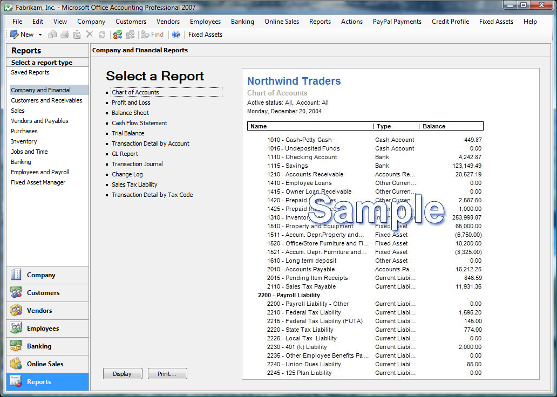The height and width of the screenshot is (397, 557).
Task: Select the Cash Flow Statement report
Action: 139,123
